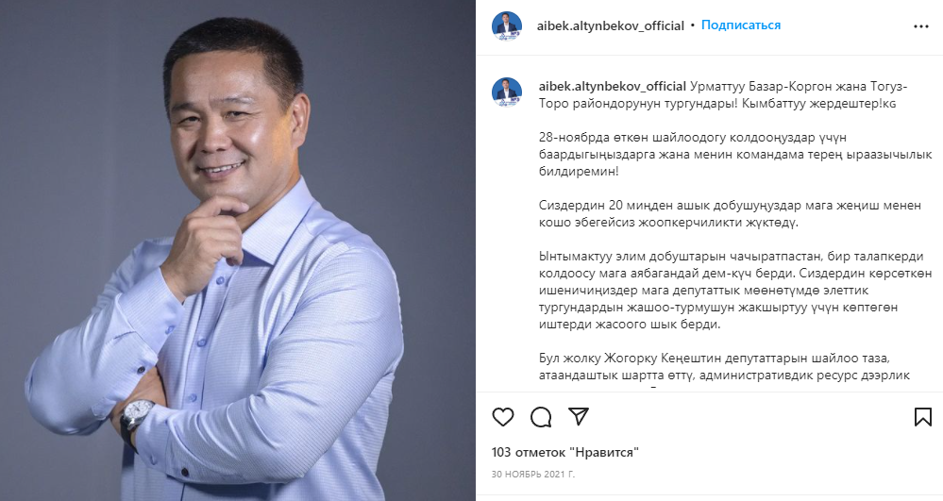This screenshot has width=943, height=501.
Task: Click paragraph starting with Ынтымактуу элим
Action: tap(735, 291)
